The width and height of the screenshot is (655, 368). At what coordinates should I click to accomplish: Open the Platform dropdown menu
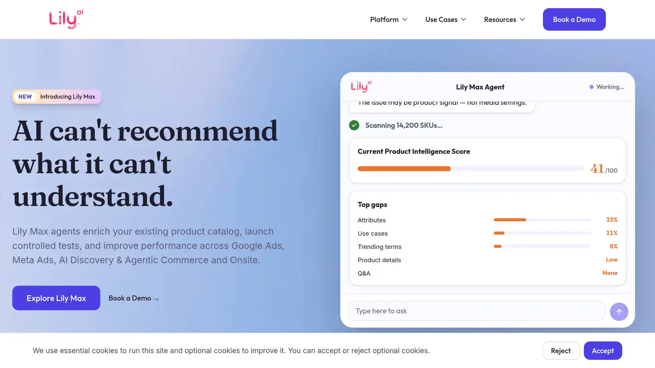(389, 19)
